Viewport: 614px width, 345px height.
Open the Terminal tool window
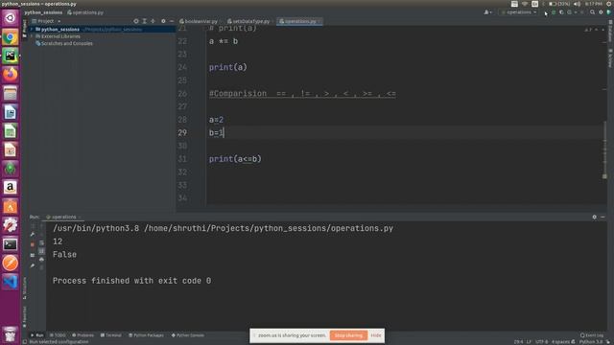pos(111,335)
